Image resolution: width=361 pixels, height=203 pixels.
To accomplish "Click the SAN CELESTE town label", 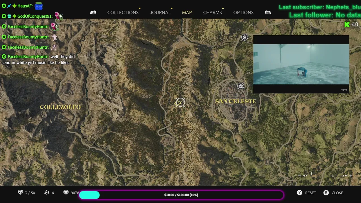I will tap(235, 101).
